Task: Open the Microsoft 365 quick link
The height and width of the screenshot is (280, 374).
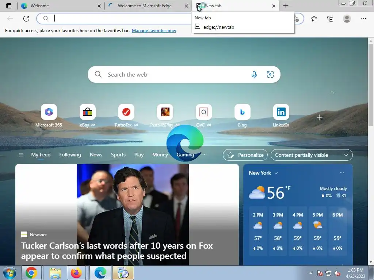Action: click(x=49, y=116)
